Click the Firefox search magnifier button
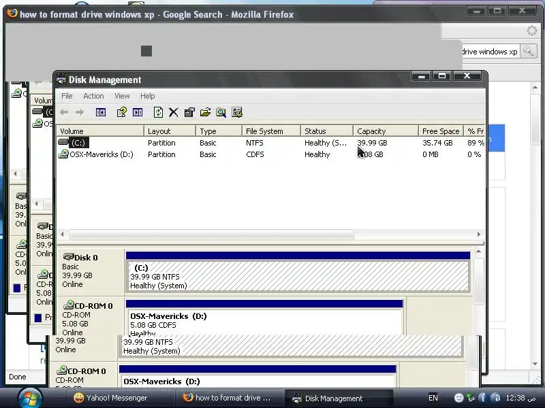This screenshot has height=408, width=545. (529, 52)
